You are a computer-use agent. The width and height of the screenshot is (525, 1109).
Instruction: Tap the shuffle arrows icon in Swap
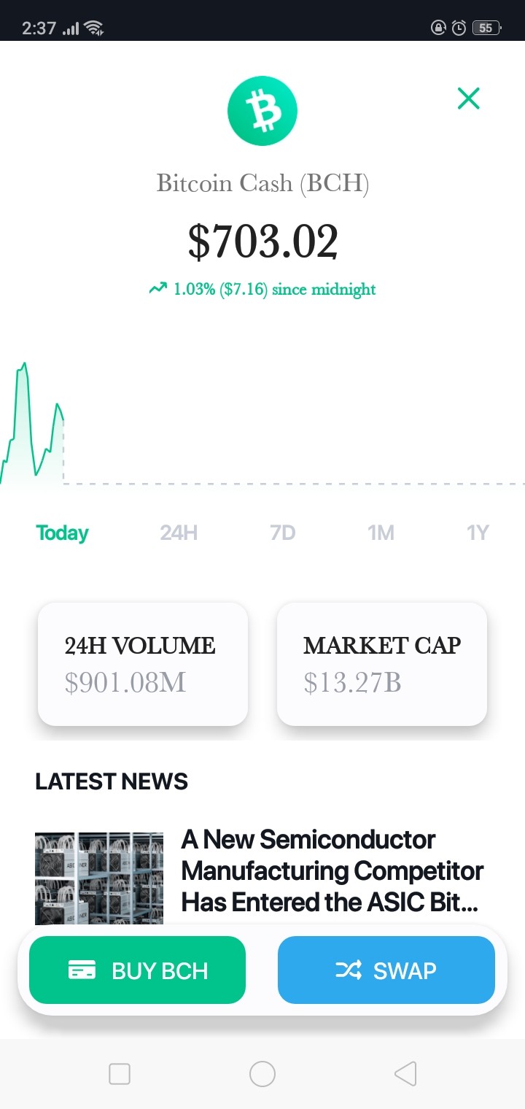[x=348, y=970]
